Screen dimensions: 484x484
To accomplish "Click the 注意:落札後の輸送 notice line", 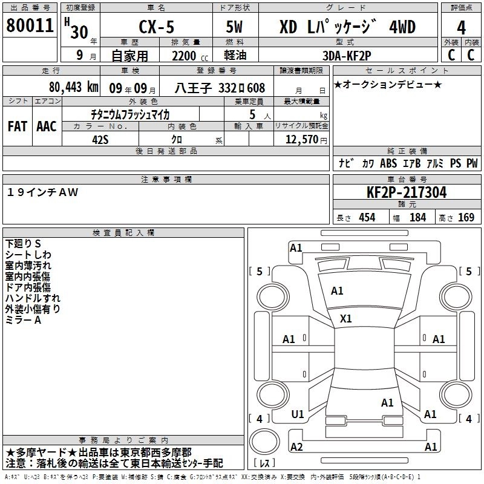I will coord(114,463).
